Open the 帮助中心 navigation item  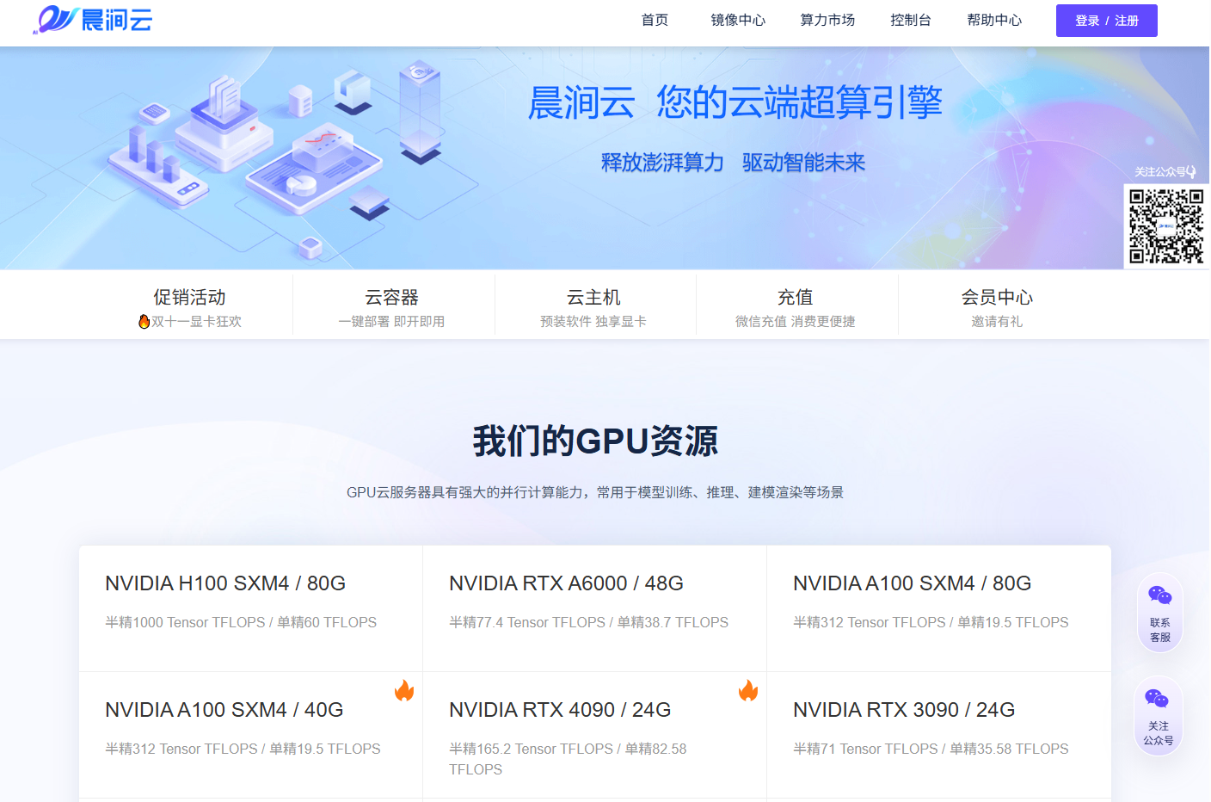994,20
